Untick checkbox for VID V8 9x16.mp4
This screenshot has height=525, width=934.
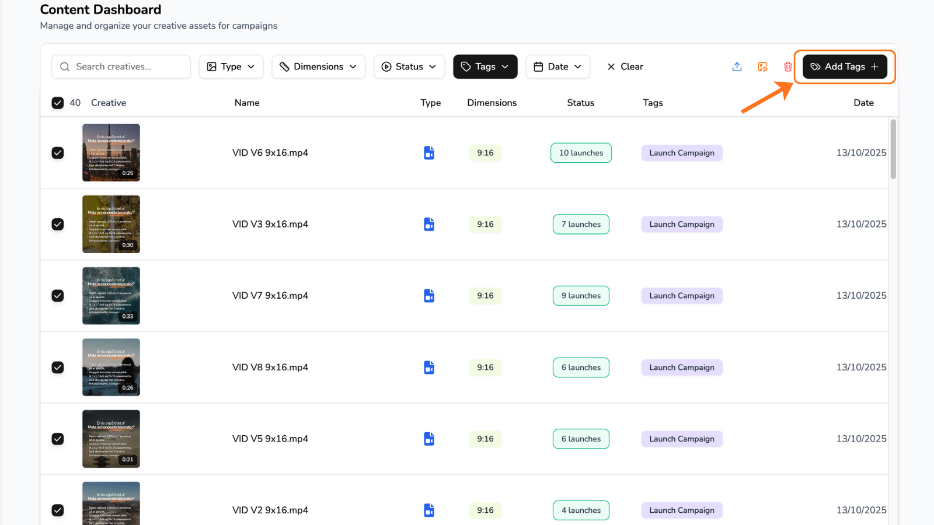click(x=58, y=367)
